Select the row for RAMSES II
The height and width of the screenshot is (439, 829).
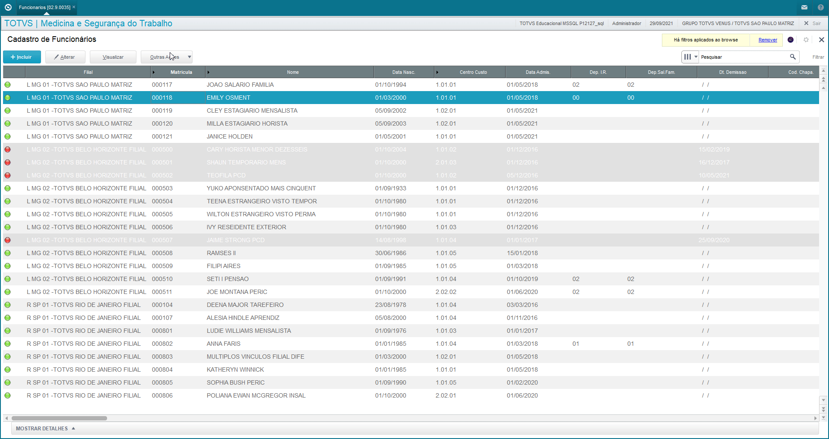[x=411, y=253]
